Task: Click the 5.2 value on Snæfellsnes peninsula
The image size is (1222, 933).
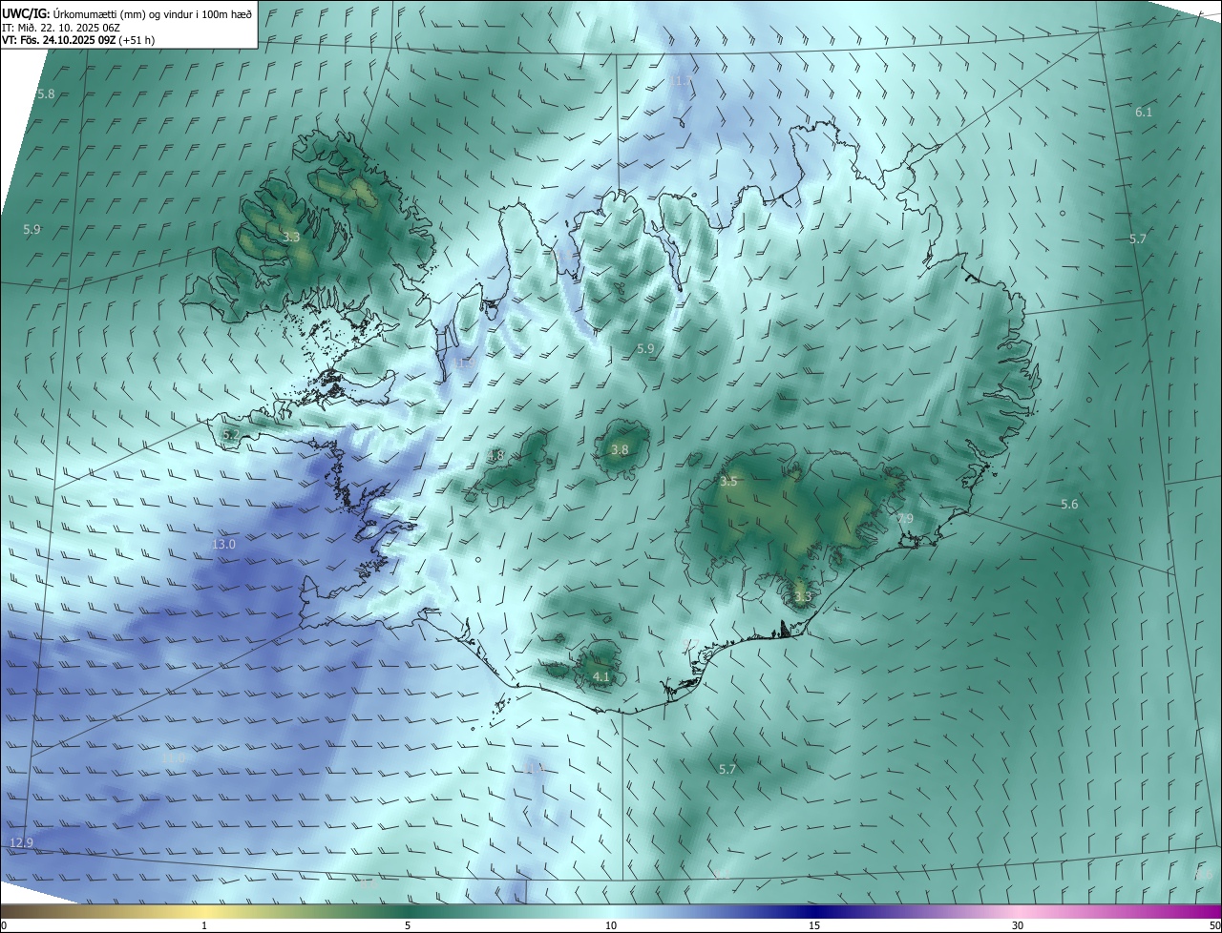Action: pos(230,434)
